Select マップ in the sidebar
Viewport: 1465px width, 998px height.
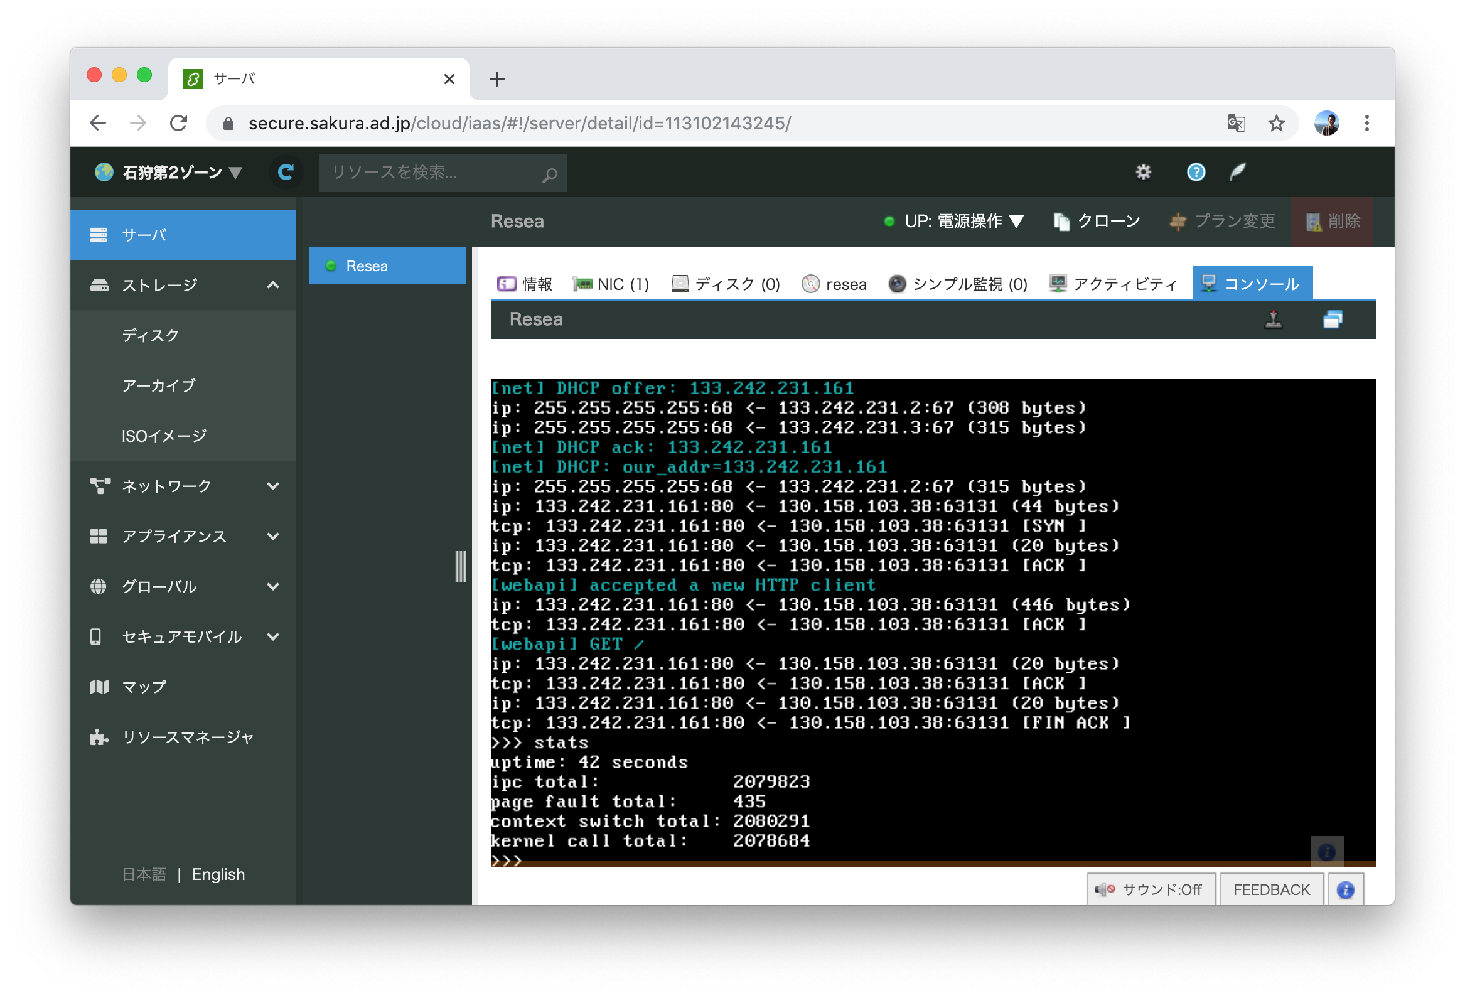pyautogui.click(x=142, y=687)
